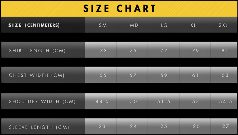Click the shirt length value 81
The image size is (238, 135).
coord(225,51)
